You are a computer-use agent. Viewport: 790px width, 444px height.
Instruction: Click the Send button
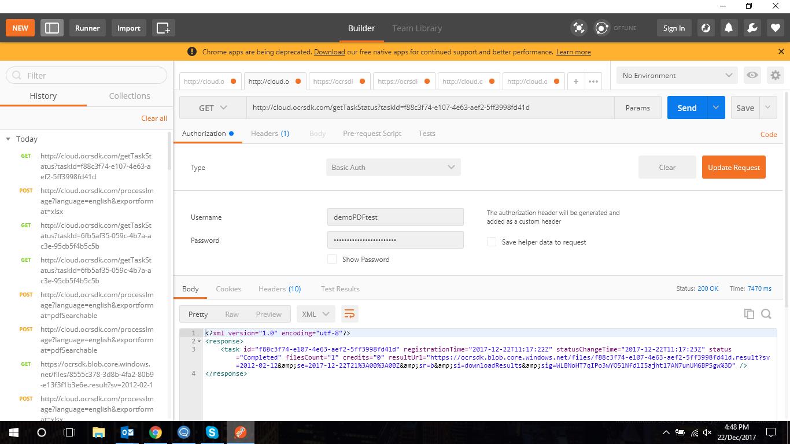click(x=687, y=108)
